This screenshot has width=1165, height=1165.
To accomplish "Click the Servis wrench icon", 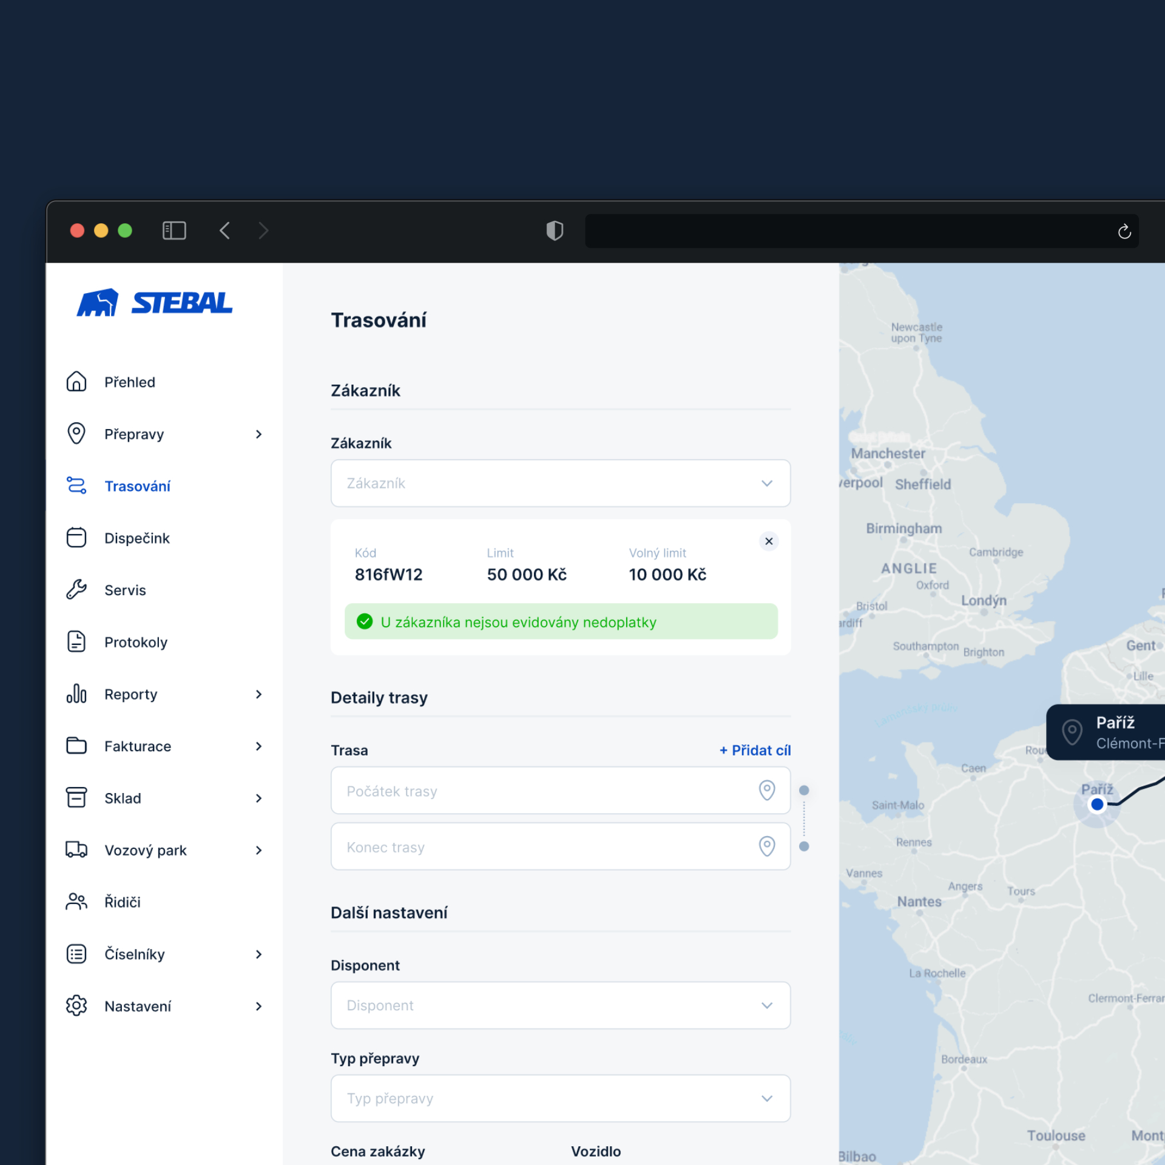I will point(76,590).
